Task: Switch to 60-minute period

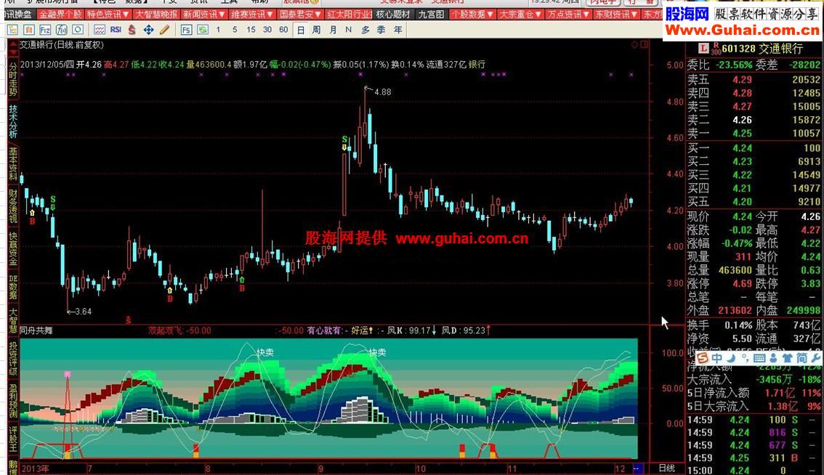Action: click(x=283, y=30)
